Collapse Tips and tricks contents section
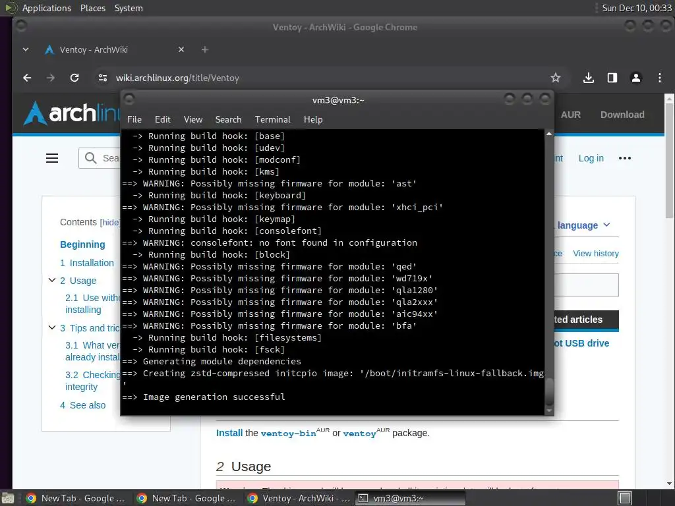 [52, 328]
